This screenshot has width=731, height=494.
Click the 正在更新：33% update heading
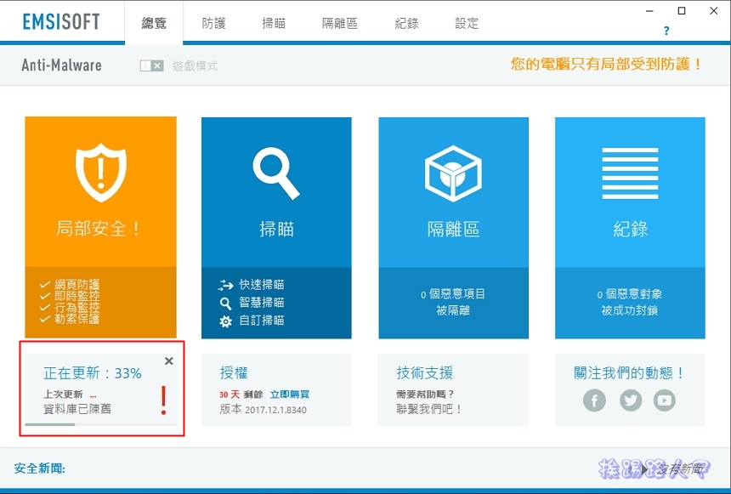[93, 373]
